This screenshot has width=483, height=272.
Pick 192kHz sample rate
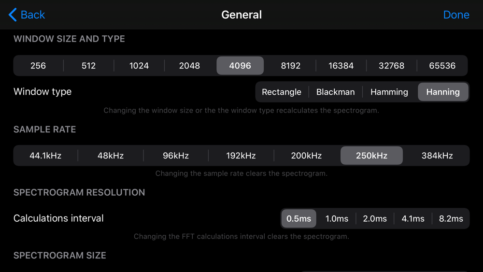pos(241,156)
